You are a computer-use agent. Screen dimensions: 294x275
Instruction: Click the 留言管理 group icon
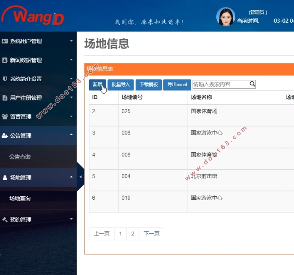pos(5,116)
